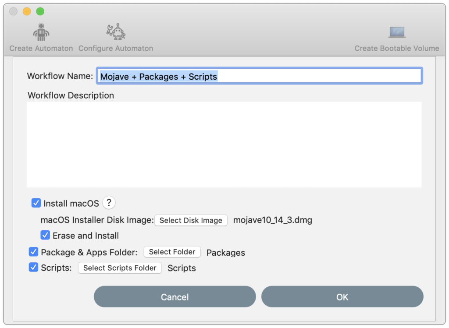449x328 pixels.
Task: Click the Select Scripts Folder button
Action: pos(120,268)
